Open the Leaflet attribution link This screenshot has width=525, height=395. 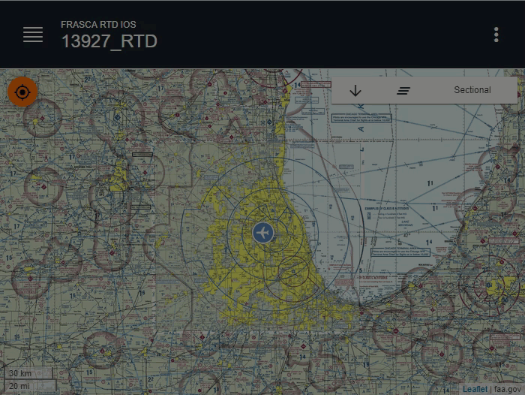point(475,389)
